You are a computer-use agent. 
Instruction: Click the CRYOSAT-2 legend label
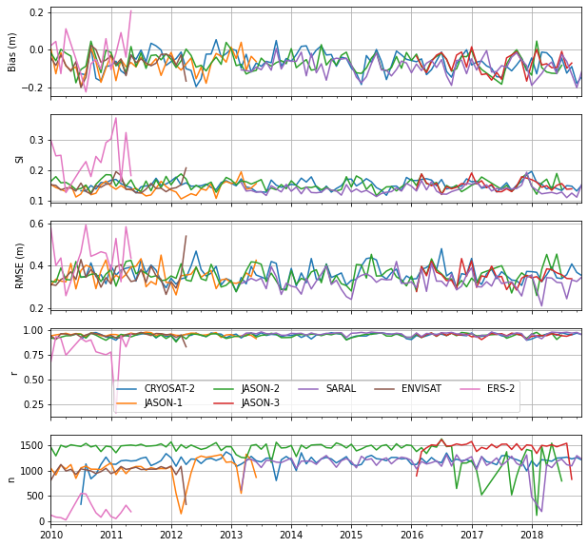pos(169,388)
